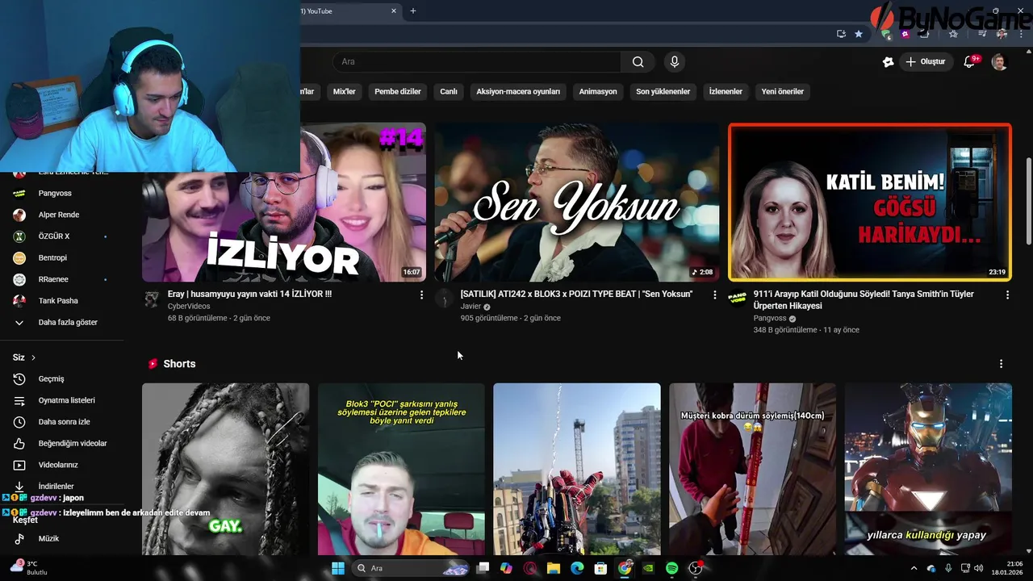Image resolution: width=1033 pixels, height=581 pixels.
Task: Open the Iron Man Short thumbnail
Action: (928, 469)
